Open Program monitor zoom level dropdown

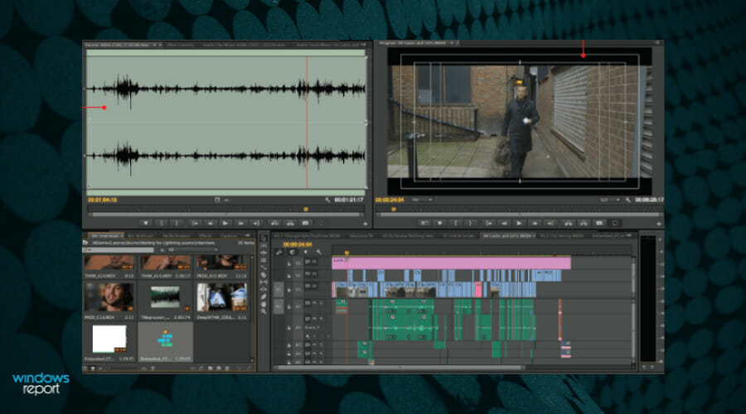coord(422,200)
